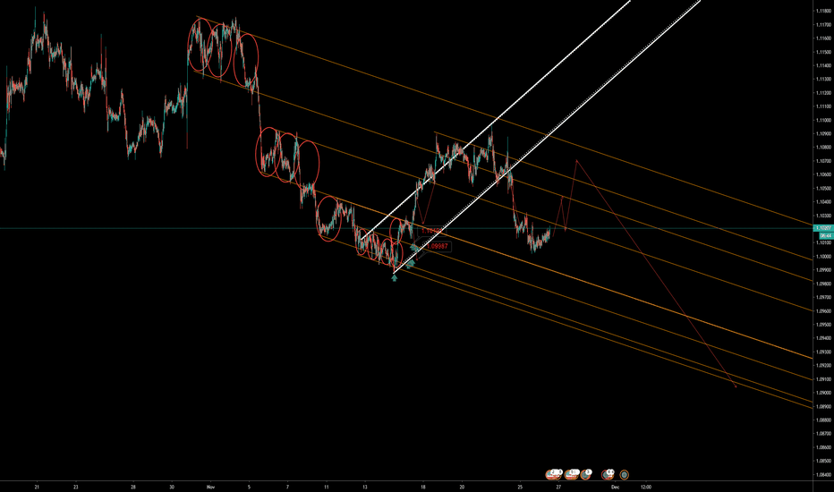Click the 1.11800 level on the price scale
This screenshot has height=492, width=834.
[x=821, y=11]
